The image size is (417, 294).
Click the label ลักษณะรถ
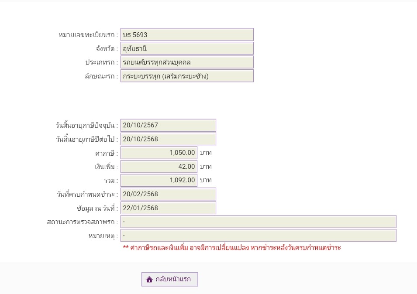click(101, 76)
